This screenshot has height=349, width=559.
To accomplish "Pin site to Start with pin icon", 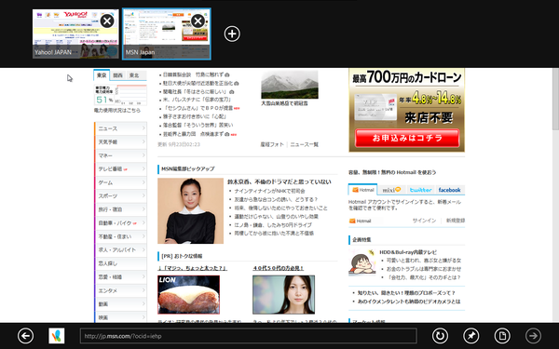I will [x=470, y=335].
